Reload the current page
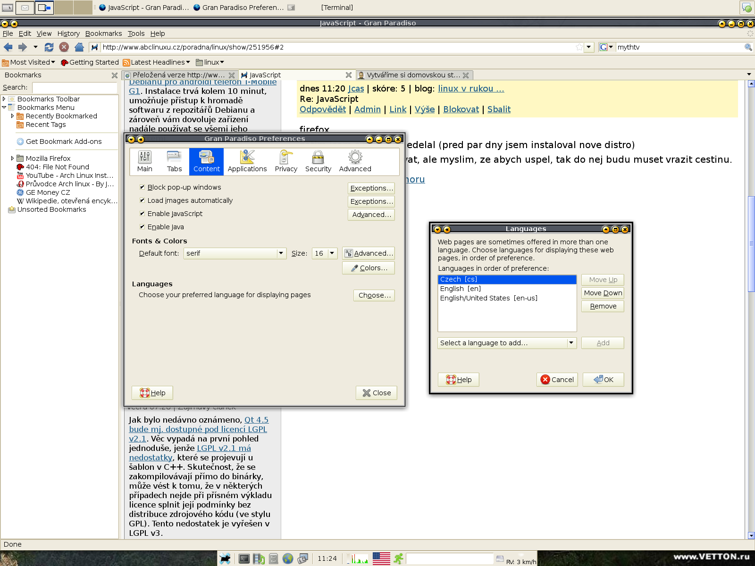755x566 pixels. coord(49,47)
